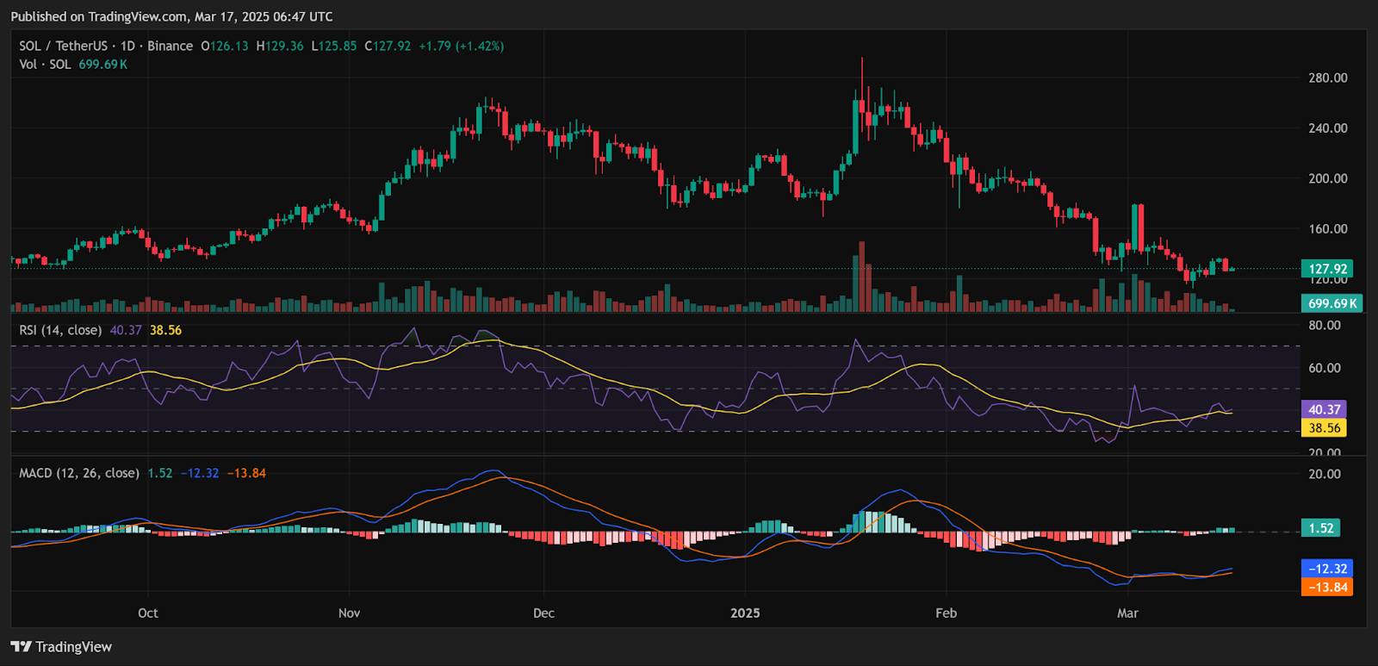Click the yellow 38.56 RSI average tag
This screenshot has height=666, width=1378.
1324,428
